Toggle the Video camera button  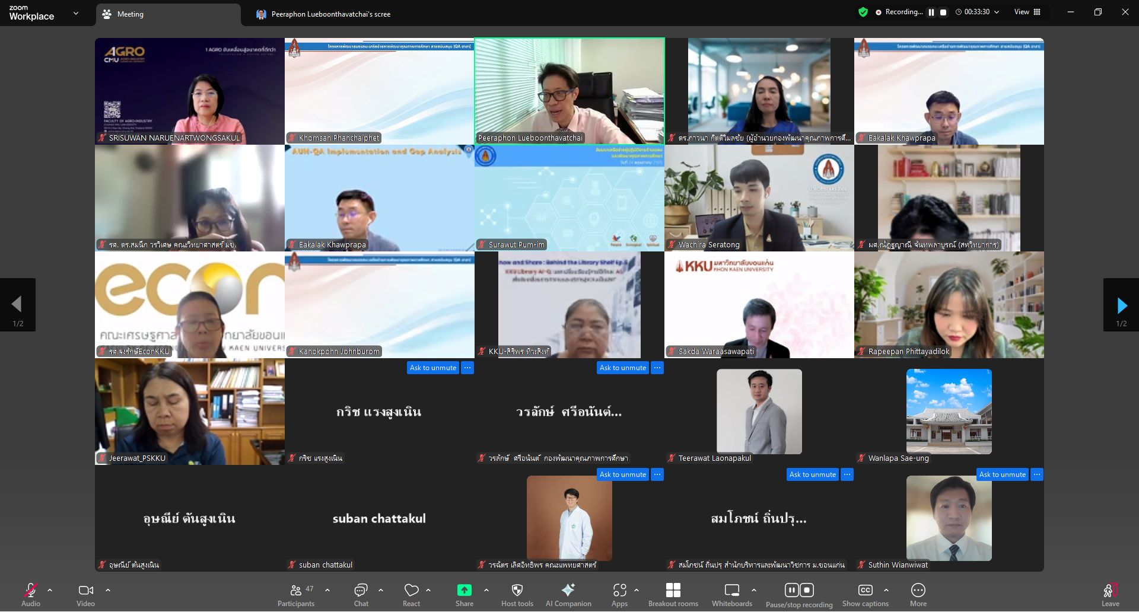coord(85,595)
